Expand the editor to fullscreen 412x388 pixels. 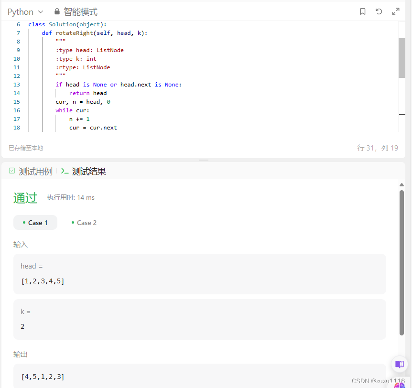click(395, 11)
